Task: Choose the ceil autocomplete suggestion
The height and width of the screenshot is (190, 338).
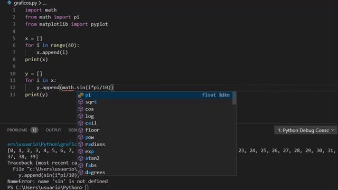Action: point(155,123)
